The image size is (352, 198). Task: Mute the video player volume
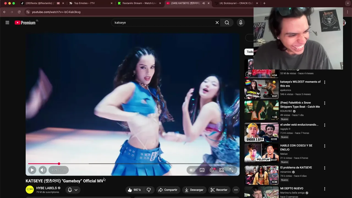click(x=43, y=170)
